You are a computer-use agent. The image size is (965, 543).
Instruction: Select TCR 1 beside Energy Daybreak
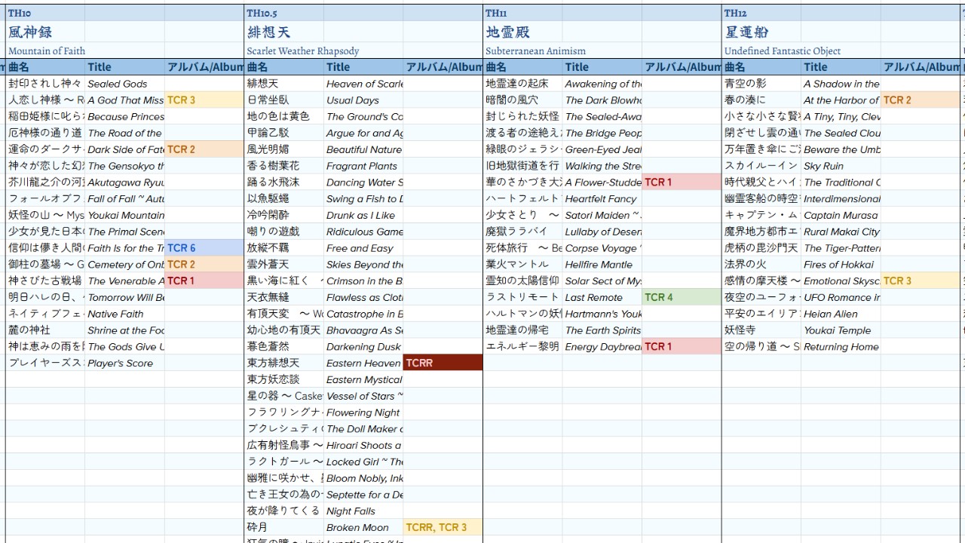click(x=681, y=347)
